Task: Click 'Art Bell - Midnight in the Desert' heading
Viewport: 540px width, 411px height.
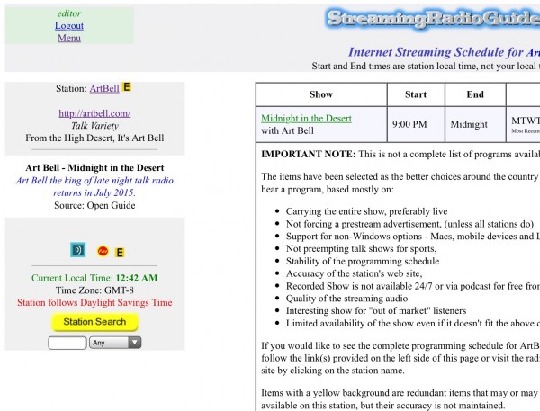Action: click(94, 167)
